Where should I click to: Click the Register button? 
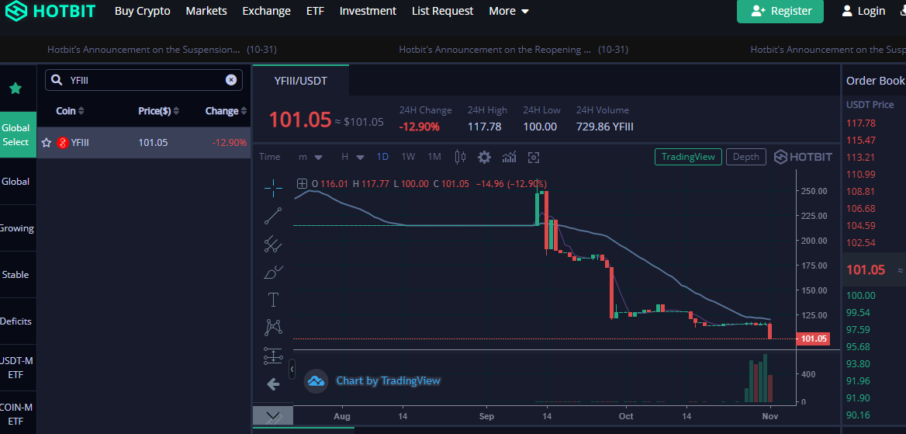(780, 10)
